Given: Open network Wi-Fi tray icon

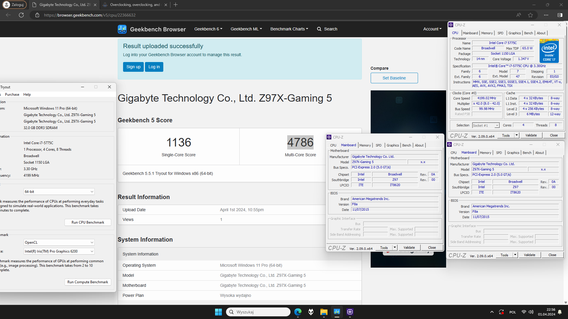Looking at the screenshot, I should [x=524, y=312].
